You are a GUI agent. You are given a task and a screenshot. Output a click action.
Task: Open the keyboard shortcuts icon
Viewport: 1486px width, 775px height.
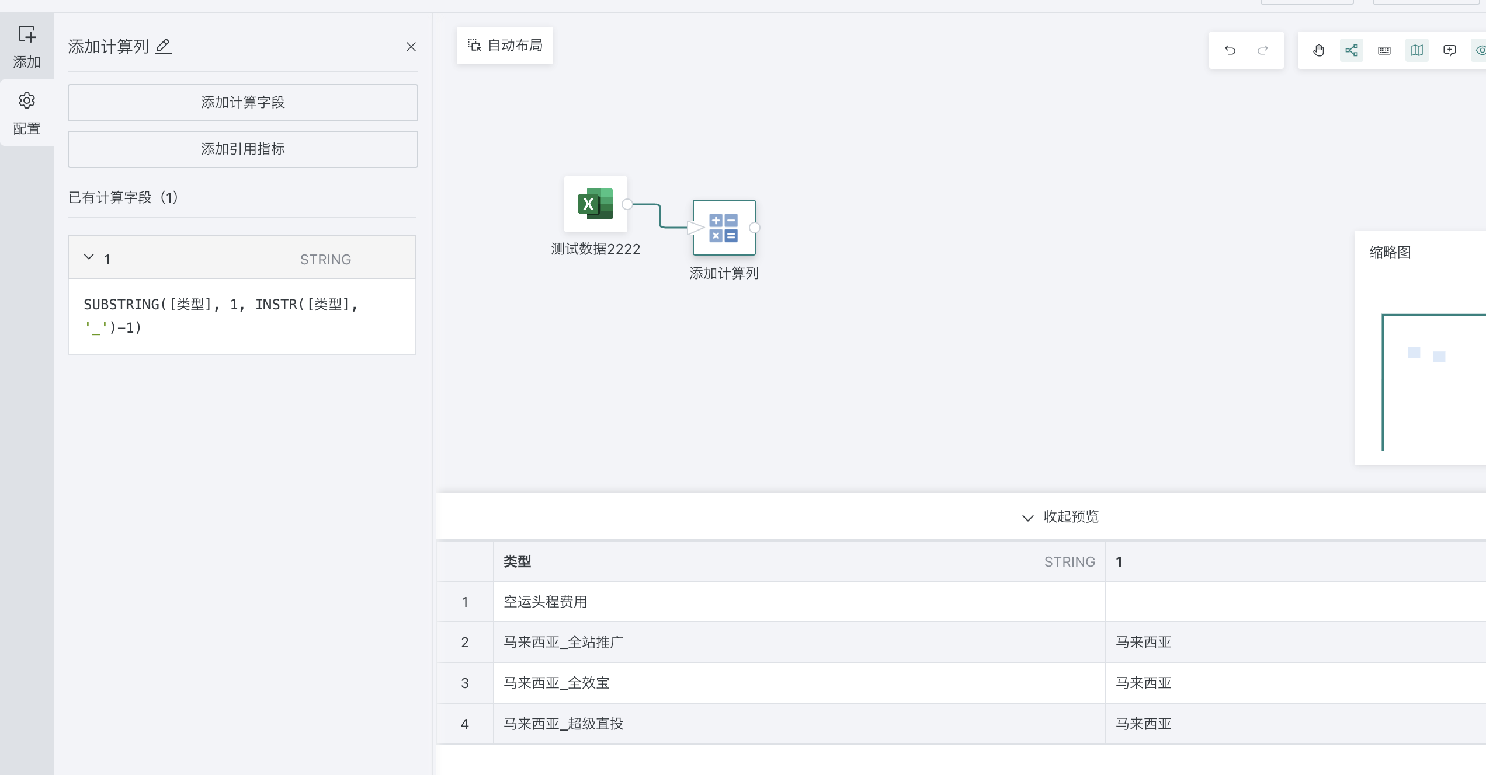(x=1384, y=50)
